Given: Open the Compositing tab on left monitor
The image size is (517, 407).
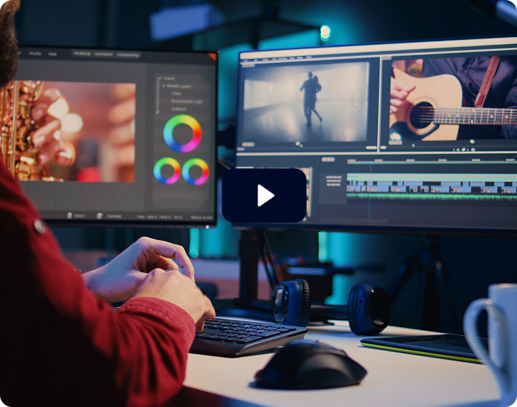Looking at the screenshot, I should (x=128, y=55).
